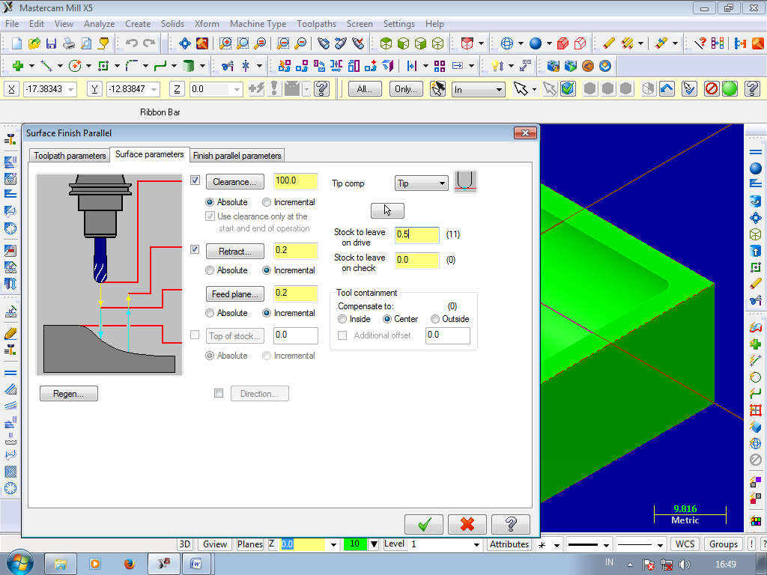This screenshot has height=575, width=767.
Task: Click the green color 10 swatch
Action: [x=355, y=544]
